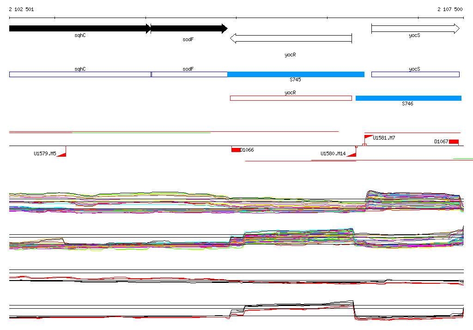473x330 pixels.
Task: Click the yocR label above the red box
Action: [290, 93]
